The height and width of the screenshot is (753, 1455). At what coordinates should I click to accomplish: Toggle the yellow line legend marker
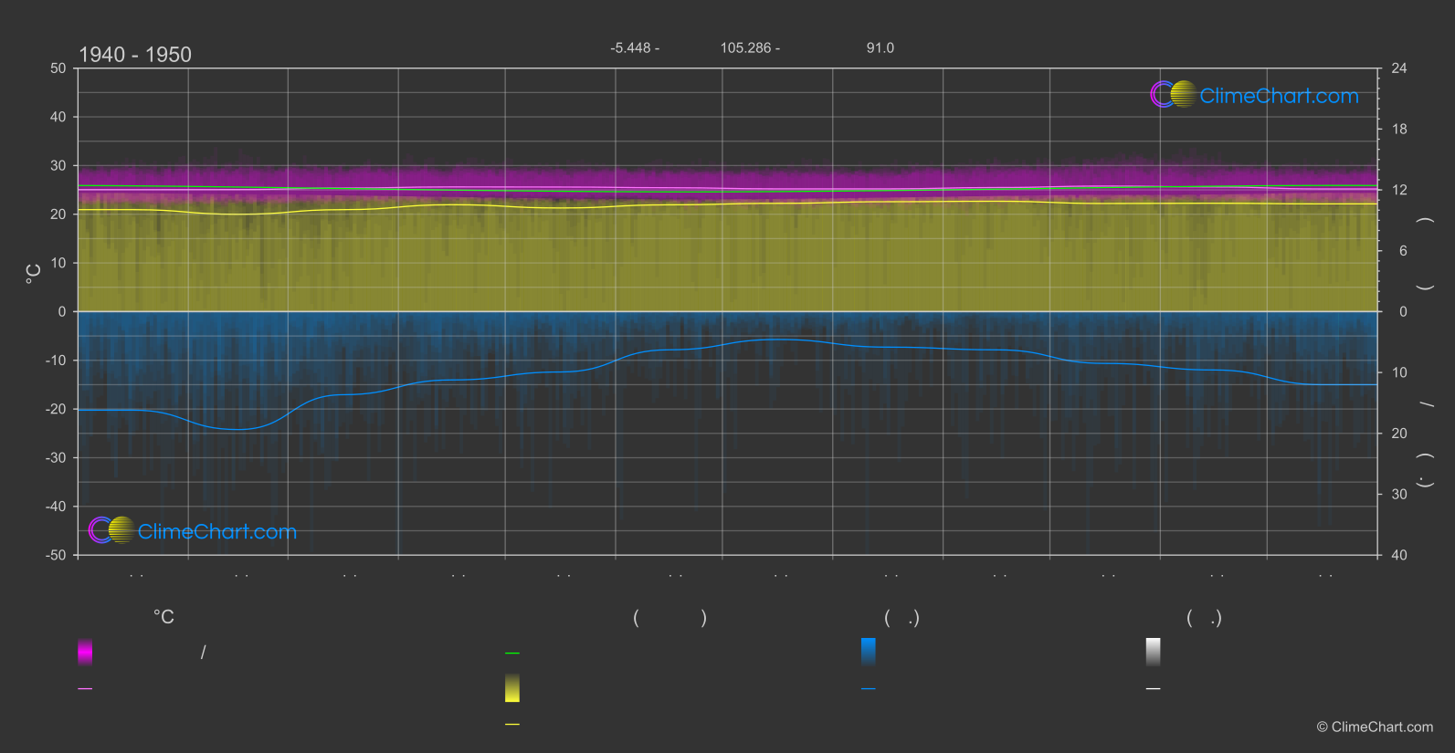512,724
